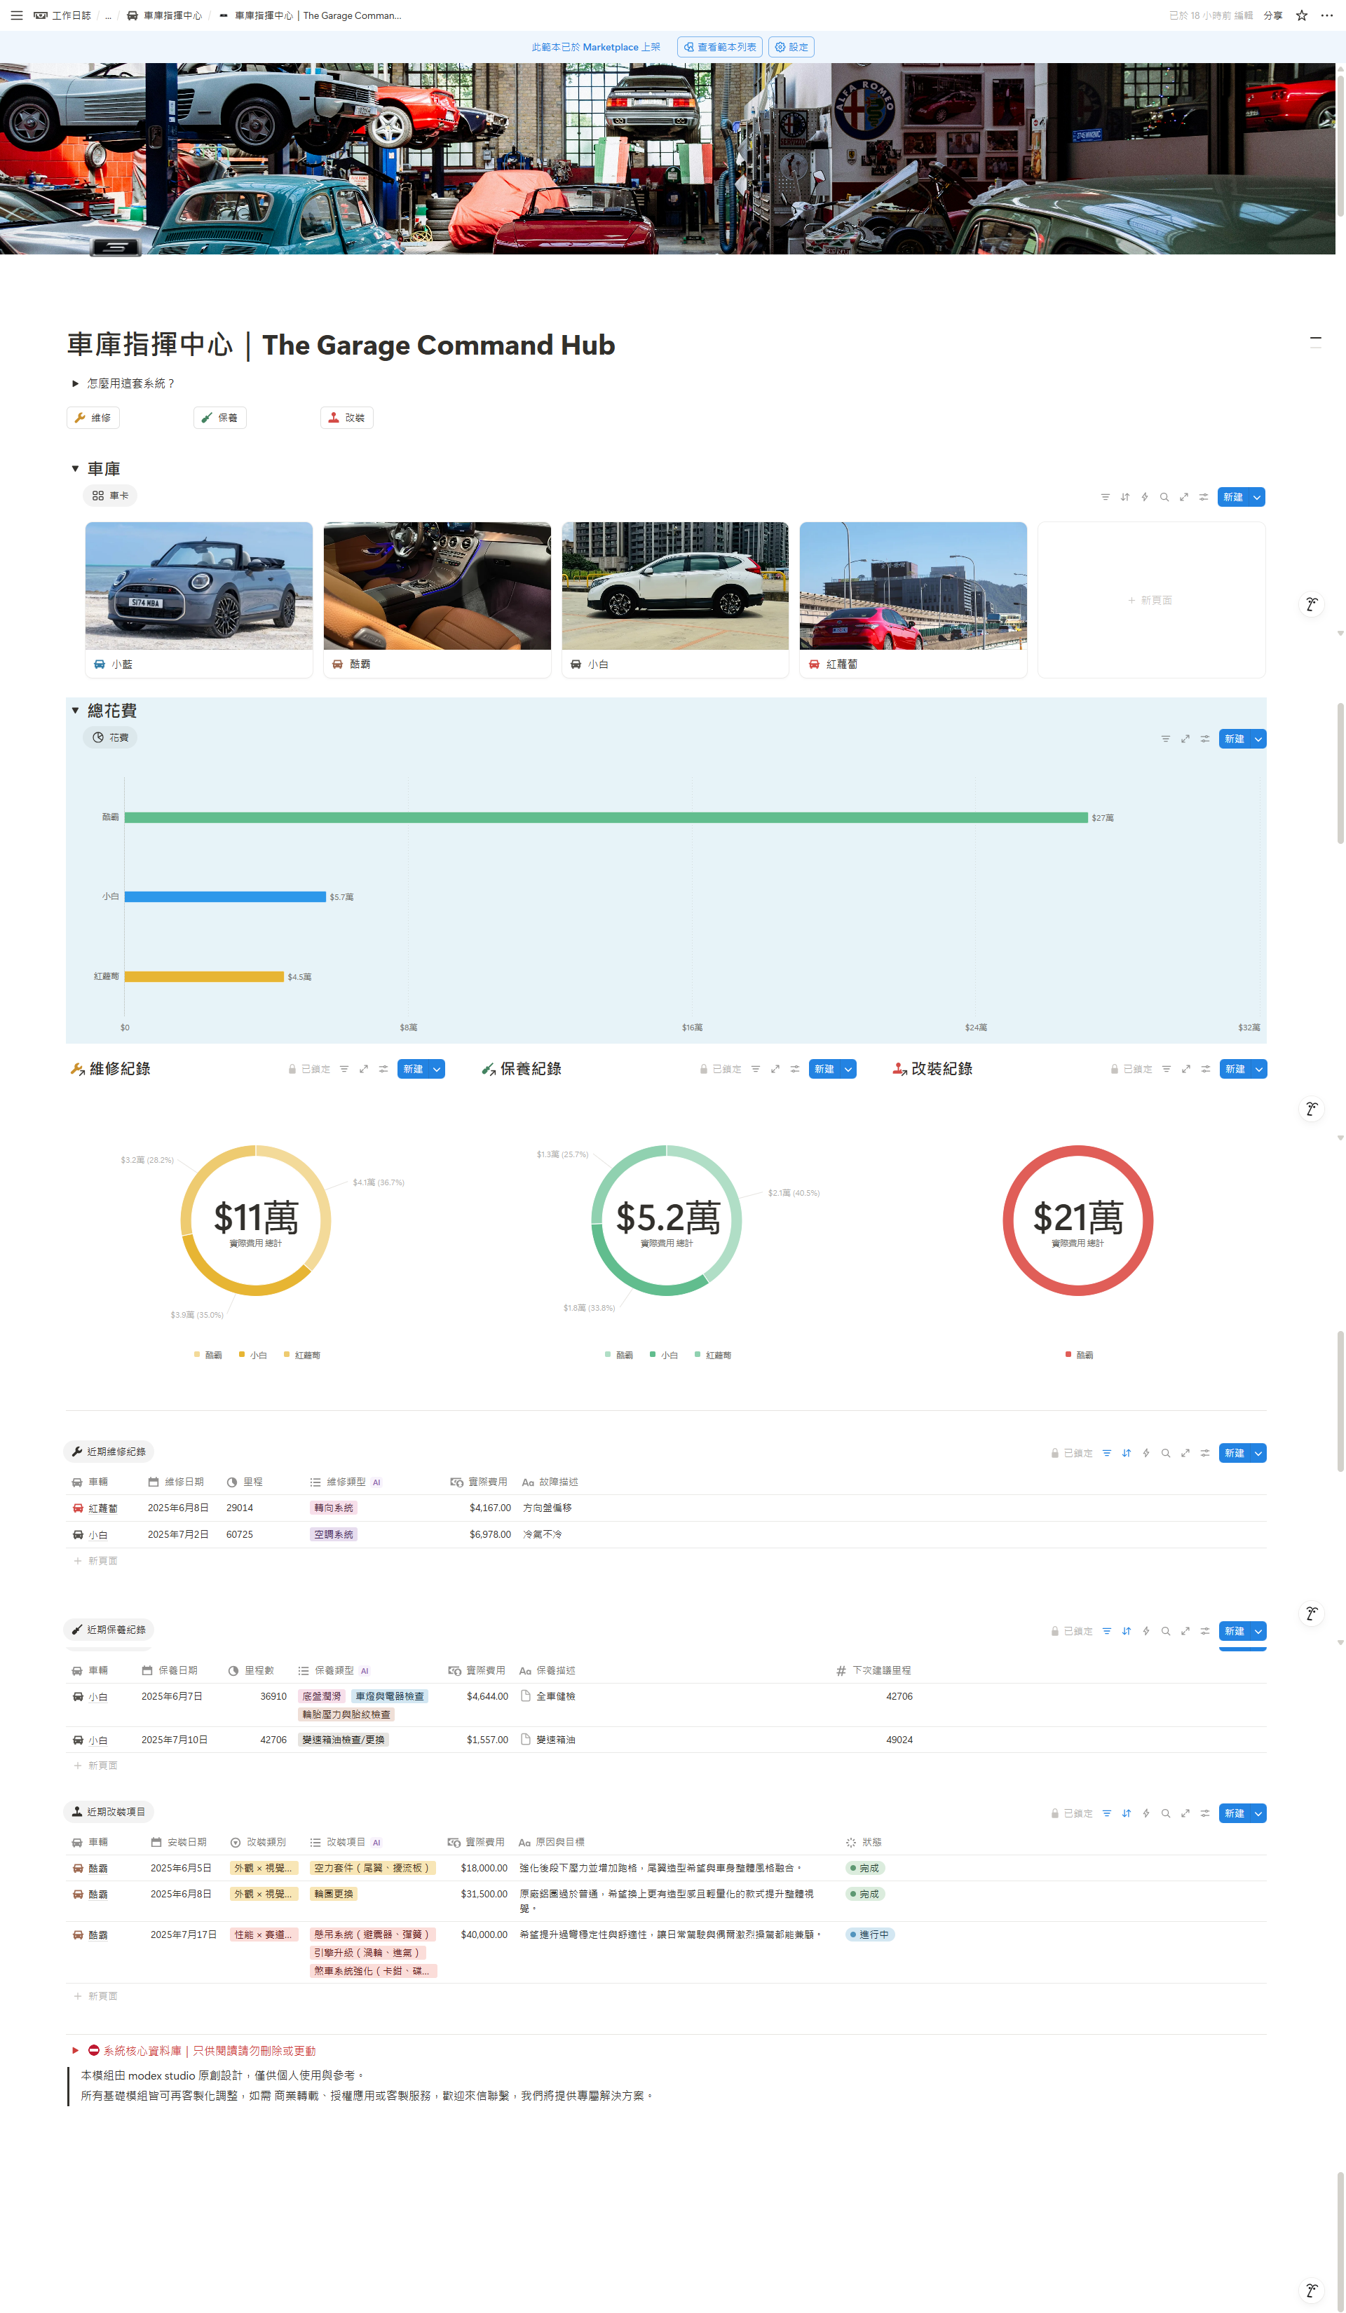Click the 轉向系統 tag in 近期維修紀錄
The height and width of the screenshot is (2313, 1346).
[333, 1508]
